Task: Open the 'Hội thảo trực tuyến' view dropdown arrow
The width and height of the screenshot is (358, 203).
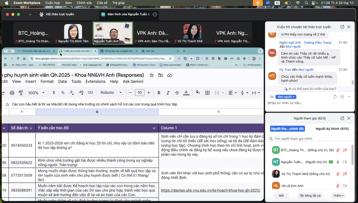Action: (30, 14)
